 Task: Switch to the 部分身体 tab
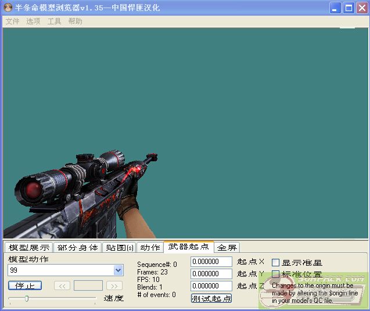78,248
